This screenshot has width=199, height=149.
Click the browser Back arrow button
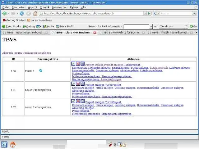pyautogui.click(x=5, y=13)
